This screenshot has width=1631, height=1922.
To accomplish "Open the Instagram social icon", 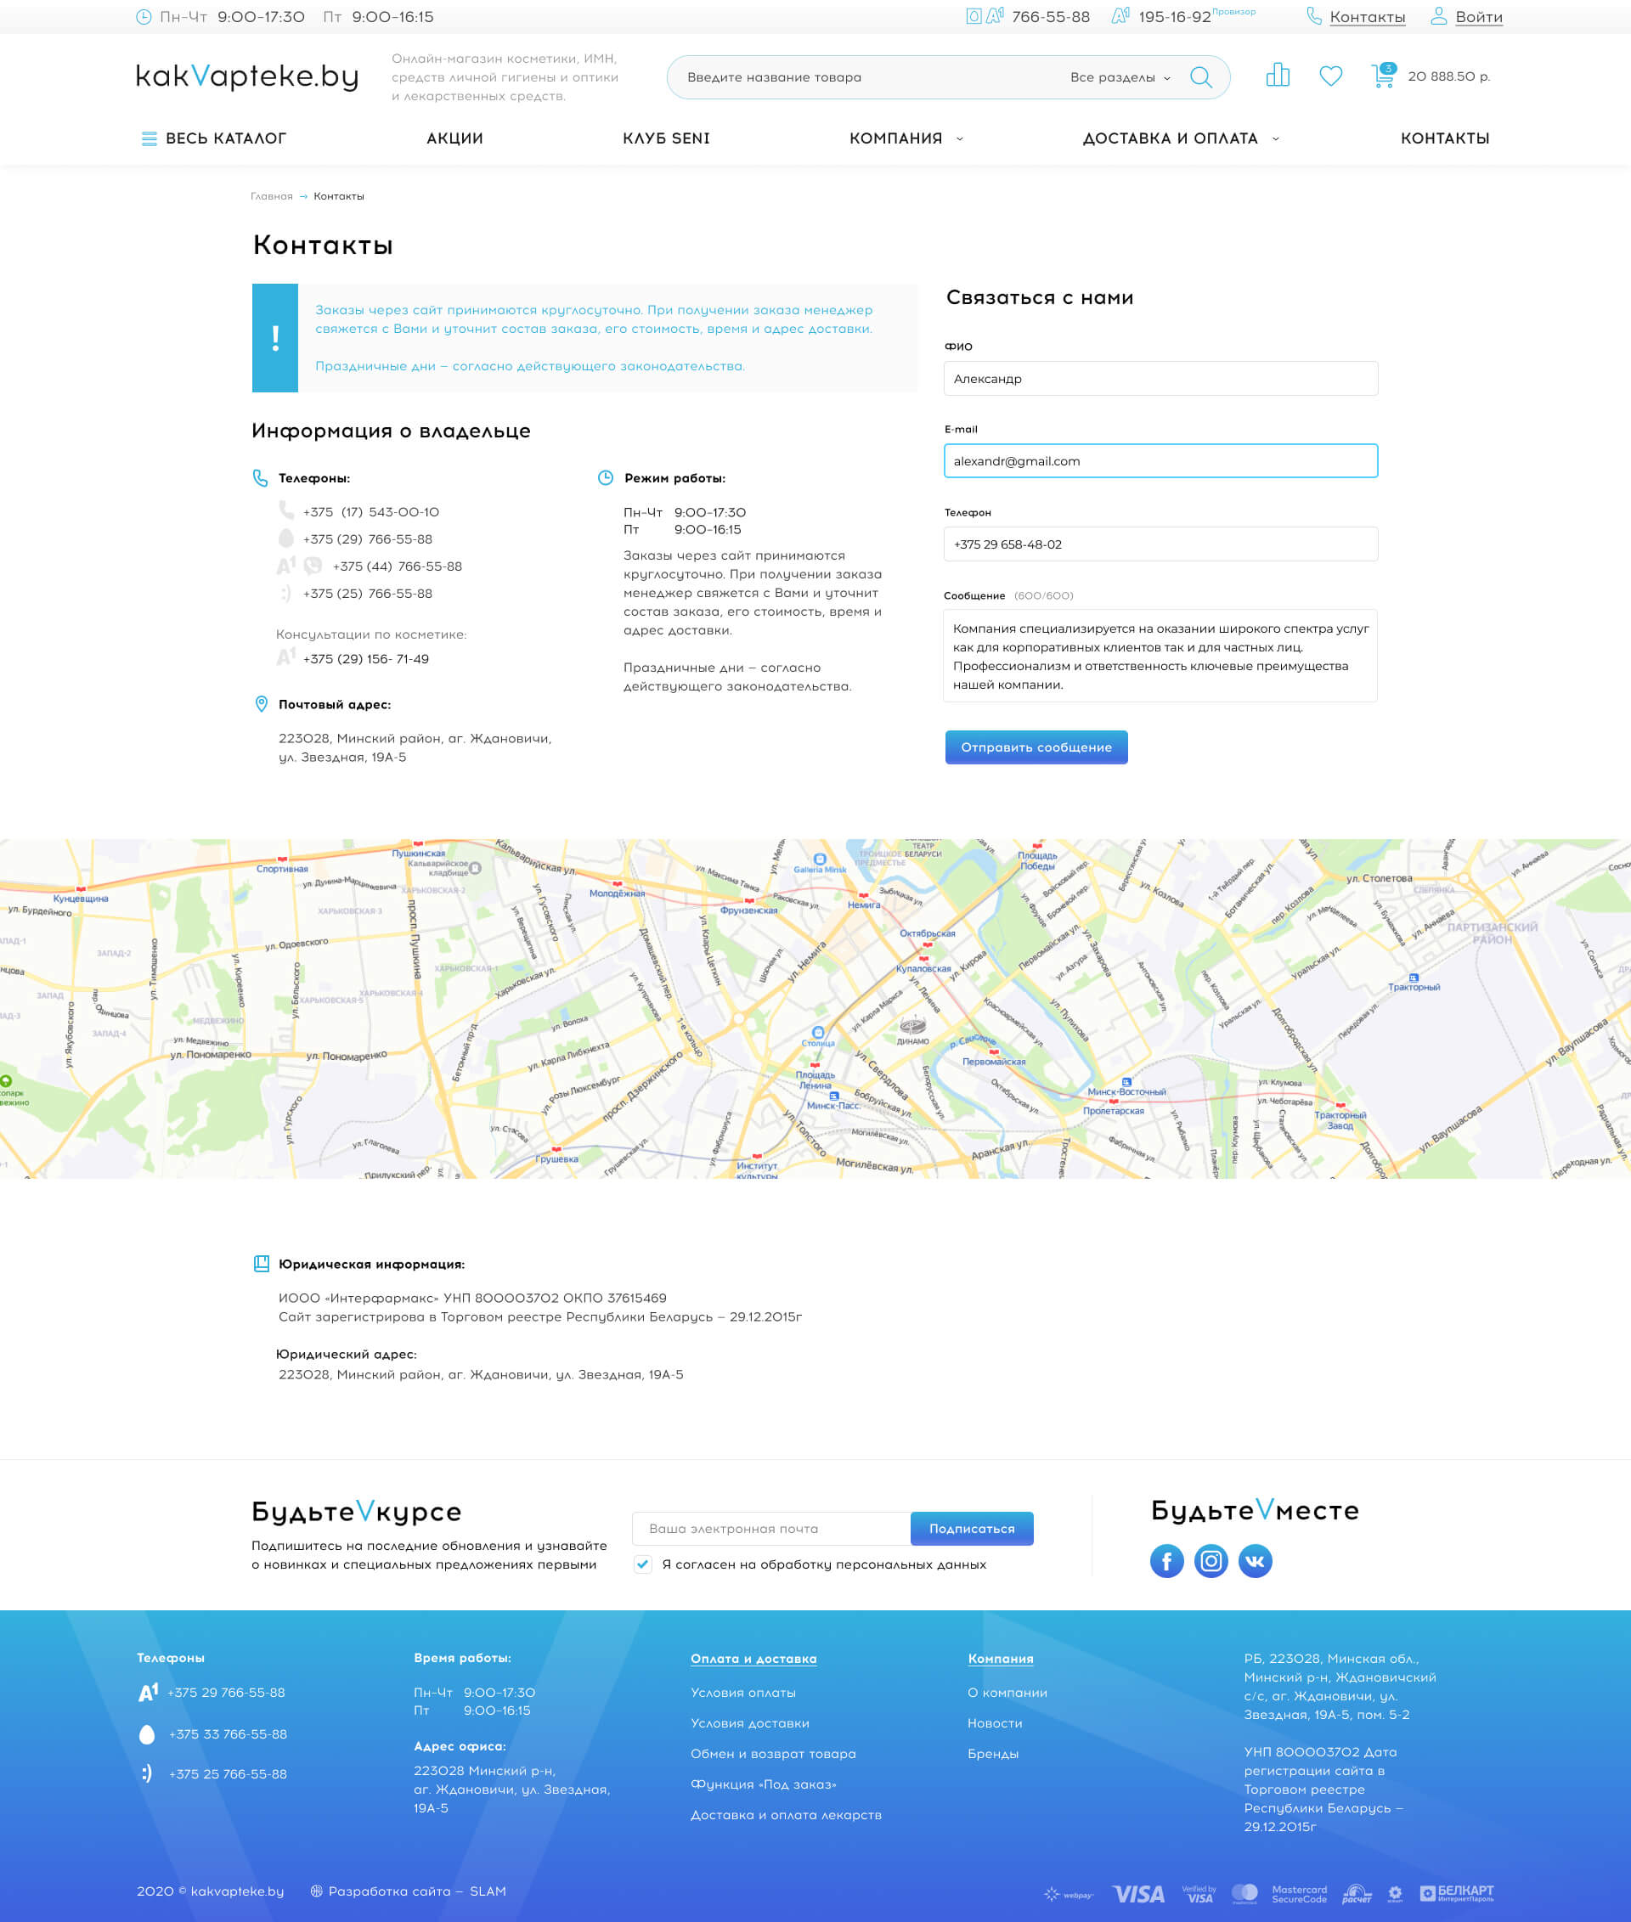I will 1211,1560.
